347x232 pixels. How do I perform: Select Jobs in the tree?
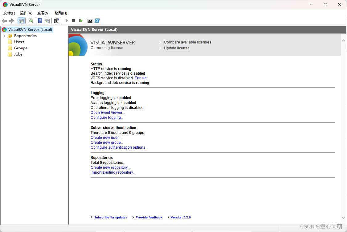click(x=18, y=54)
